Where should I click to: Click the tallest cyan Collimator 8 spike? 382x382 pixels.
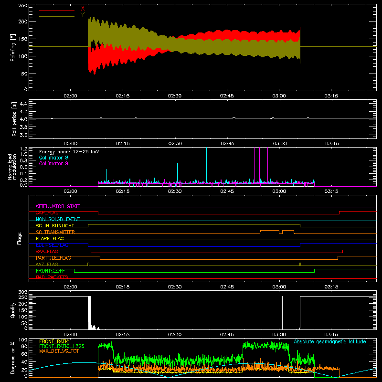point(207,165)
